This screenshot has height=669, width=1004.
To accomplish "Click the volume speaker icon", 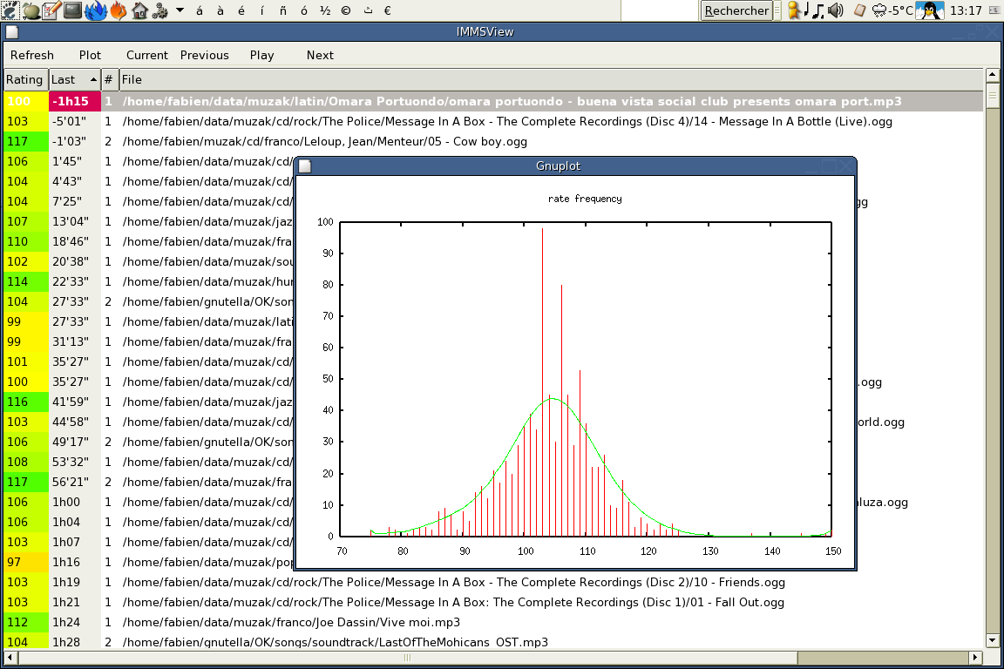I will coord(836,10).
